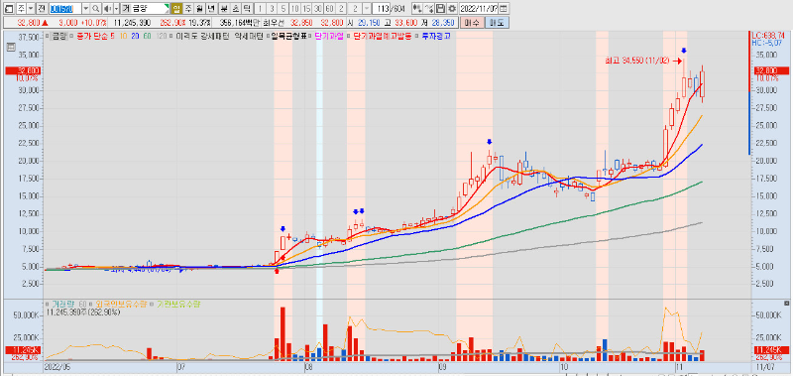Toggle the magenta 단기과열 legend marker
This screenshot has height=376, width=793.
tap(309, 37)
